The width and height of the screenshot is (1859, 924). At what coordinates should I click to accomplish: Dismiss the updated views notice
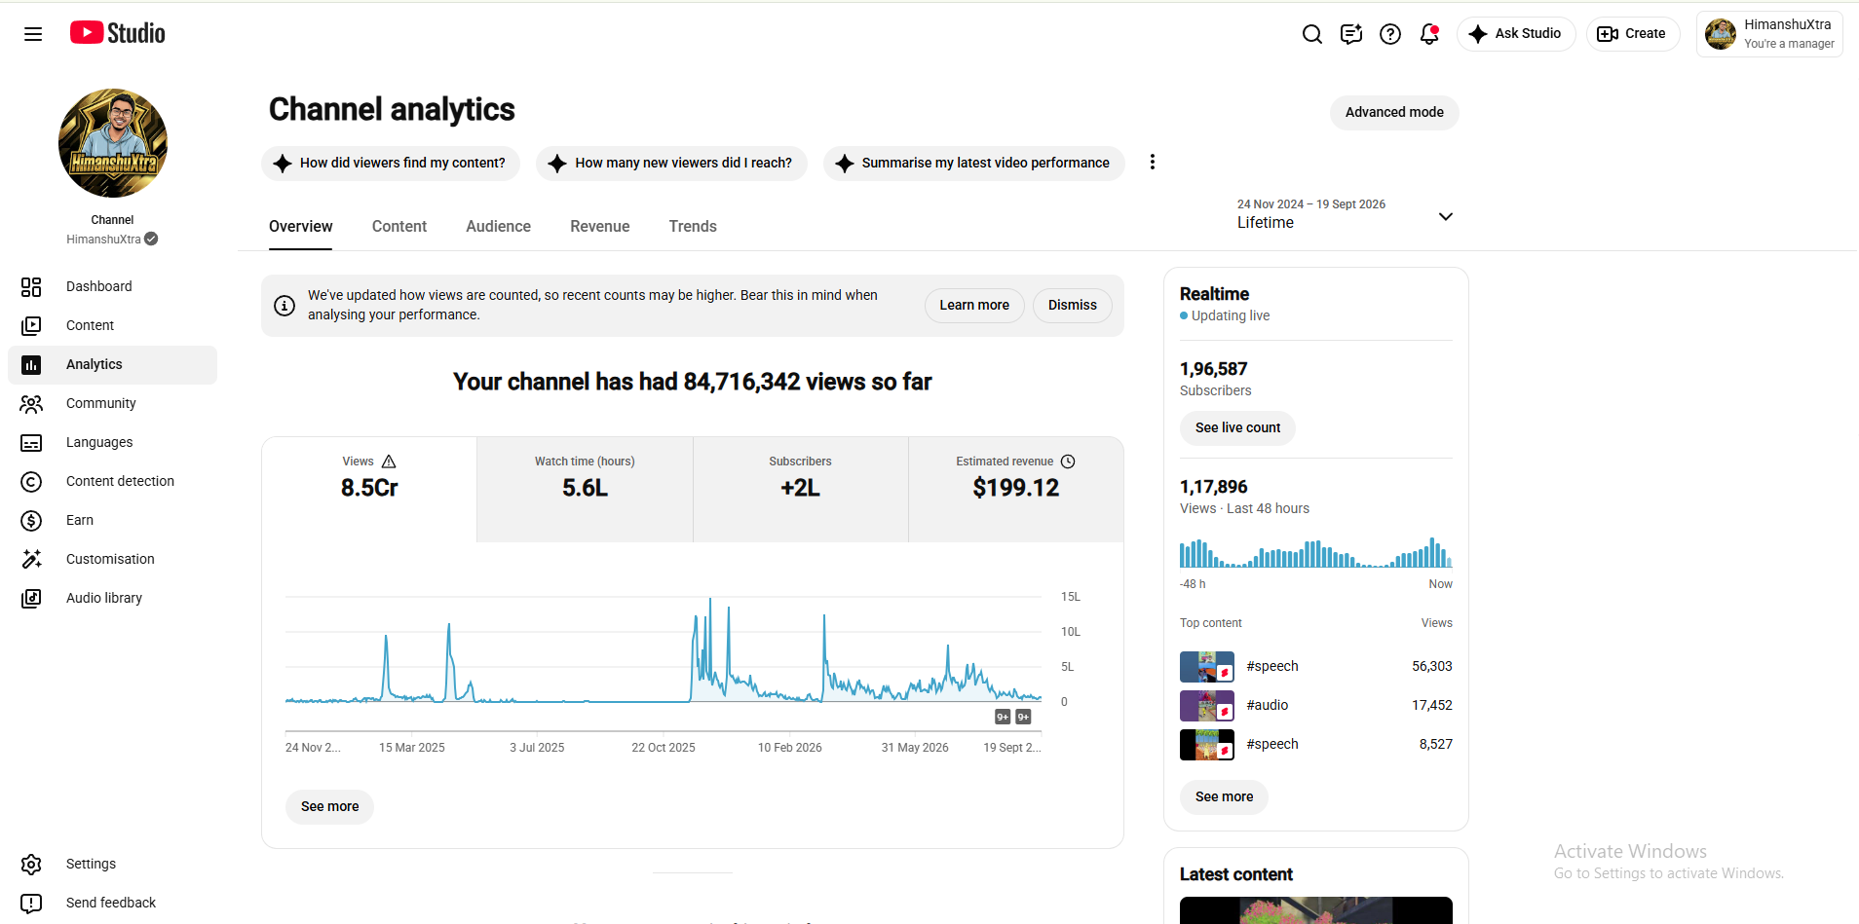pos(1073,305)
